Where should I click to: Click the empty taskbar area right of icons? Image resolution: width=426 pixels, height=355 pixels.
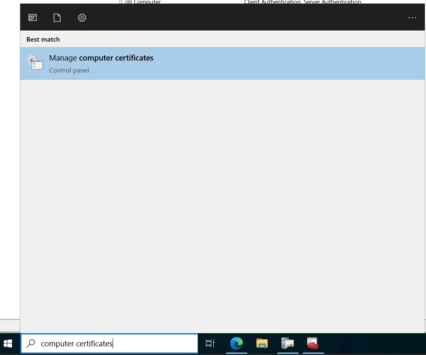(372, 343)
